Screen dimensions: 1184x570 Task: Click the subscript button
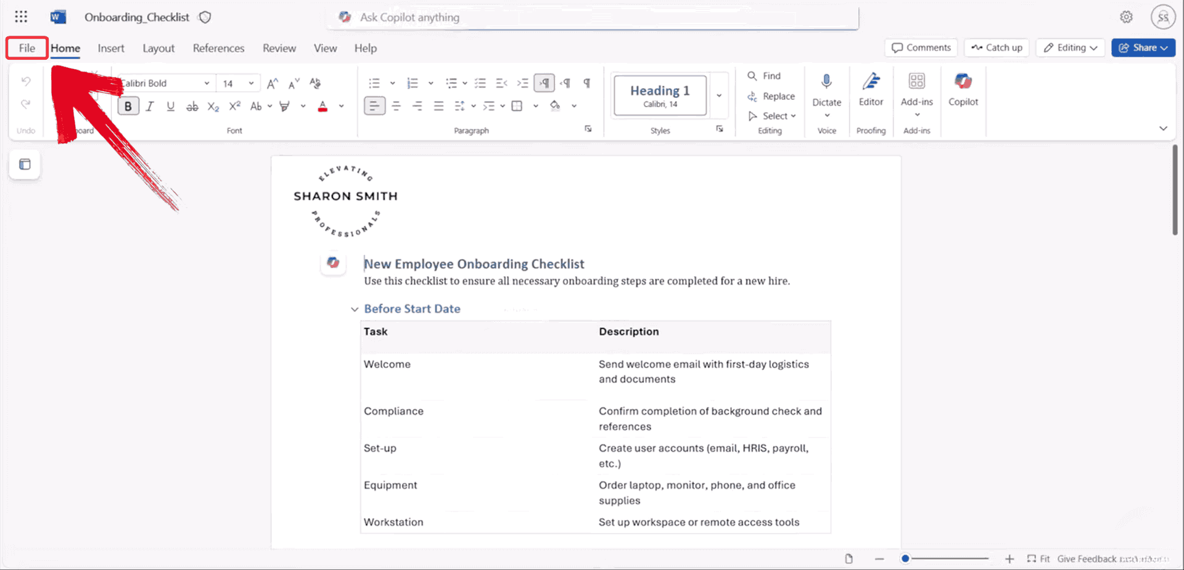[213, 107]
